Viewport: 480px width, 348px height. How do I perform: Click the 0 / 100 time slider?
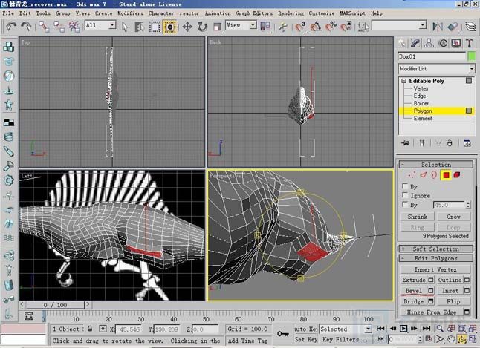pos(55,305)
